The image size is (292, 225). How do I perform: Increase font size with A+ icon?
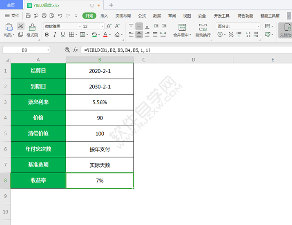109,26
